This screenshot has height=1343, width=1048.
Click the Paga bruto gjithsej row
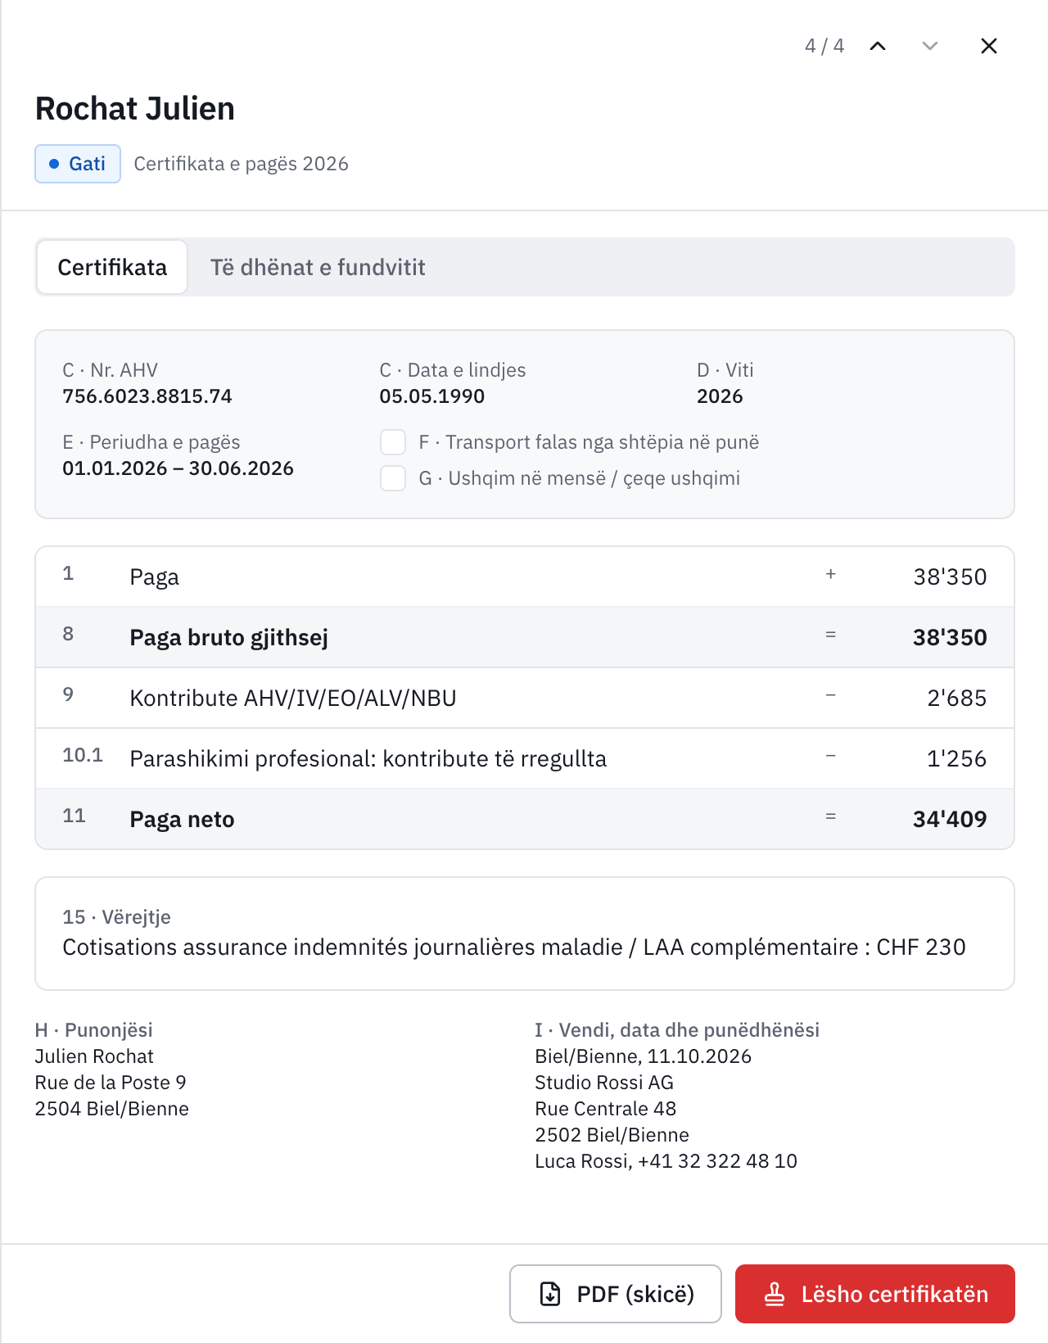pos(525,637)
